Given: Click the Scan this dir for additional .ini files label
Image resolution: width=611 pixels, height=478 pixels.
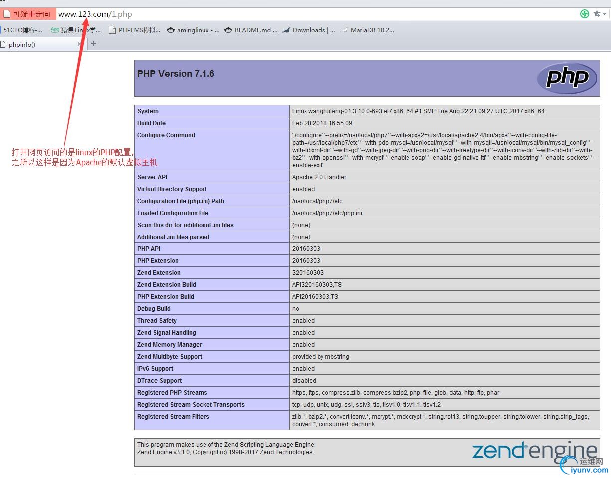Looking at the screenshot, I should click(186, 225).
